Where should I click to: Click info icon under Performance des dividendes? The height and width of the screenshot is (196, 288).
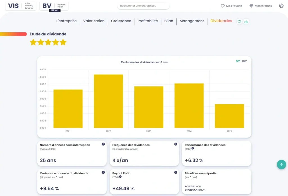pyautogui.click(x=193, y=148)
